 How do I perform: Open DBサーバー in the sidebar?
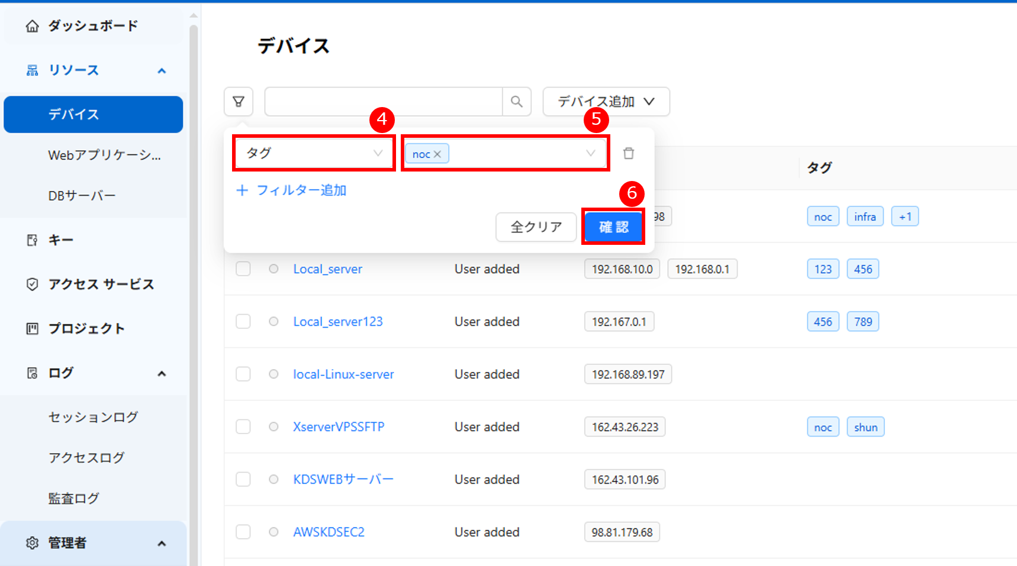82,196
